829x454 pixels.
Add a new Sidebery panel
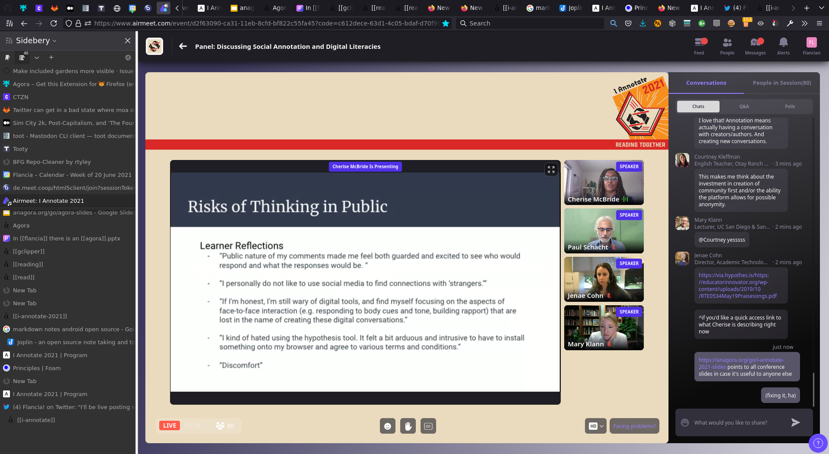(51, 58)
